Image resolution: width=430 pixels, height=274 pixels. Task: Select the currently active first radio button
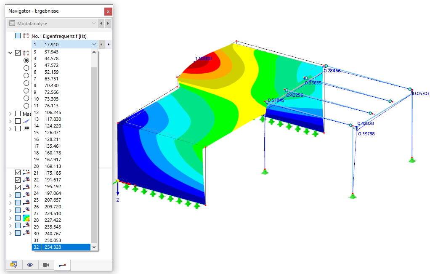tap(26, 60)
